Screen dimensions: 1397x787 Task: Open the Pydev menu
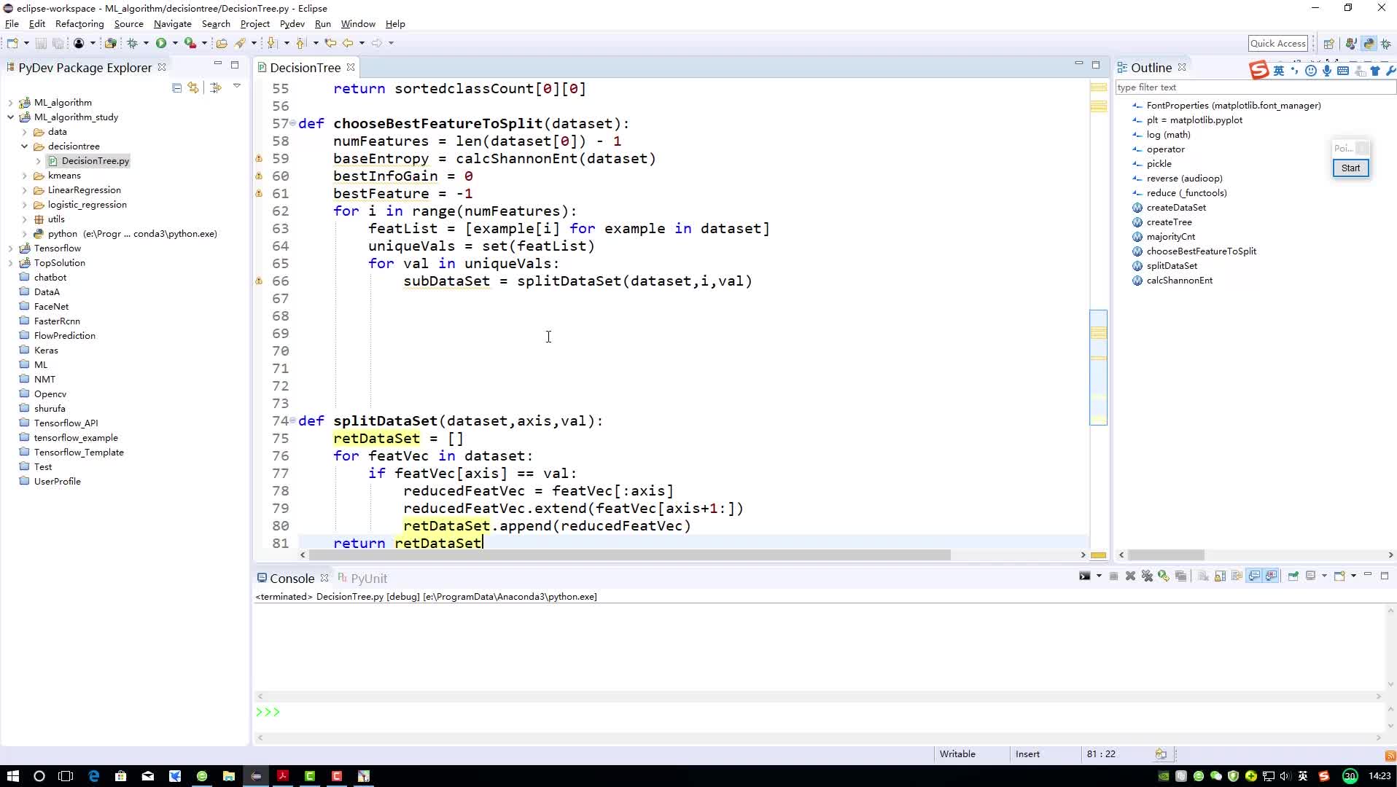tap(292, 24)
